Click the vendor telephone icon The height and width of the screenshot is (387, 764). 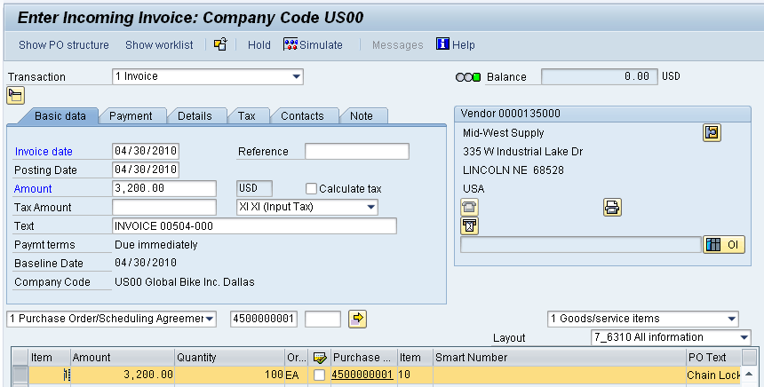469,208
